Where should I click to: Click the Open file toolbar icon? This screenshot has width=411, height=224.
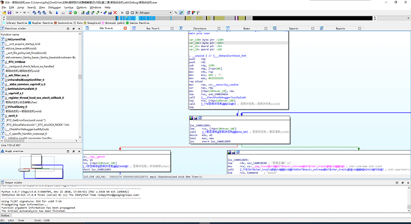tap(4, 13)
